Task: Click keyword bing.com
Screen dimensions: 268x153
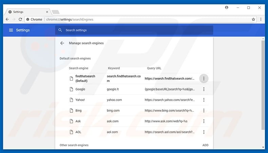Action: click(x=113, y=111)
